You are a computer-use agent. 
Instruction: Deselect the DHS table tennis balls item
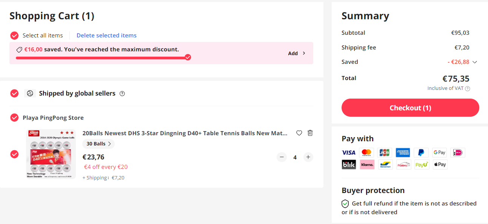(x=14, y=154)
